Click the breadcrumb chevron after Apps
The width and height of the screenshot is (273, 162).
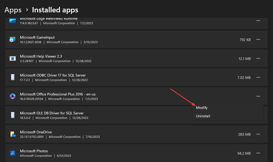pos(27,10)
